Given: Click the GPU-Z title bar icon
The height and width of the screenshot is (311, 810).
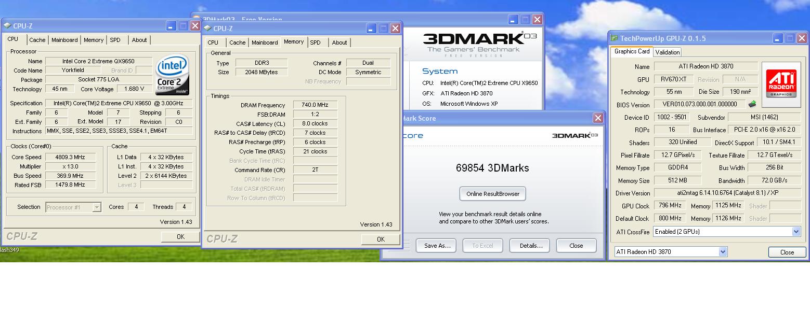Looking at the screenshot, I should [614, 38].
